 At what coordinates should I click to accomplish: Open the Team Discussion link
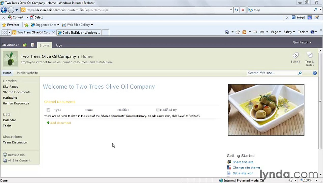coord(15,142)
